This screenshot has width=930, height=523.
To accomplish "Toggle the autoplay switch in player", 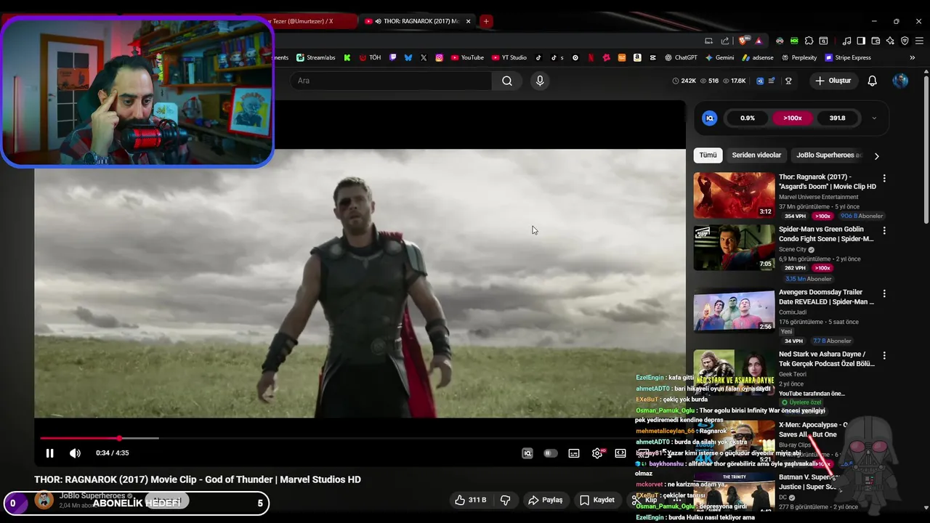I will (x=551, y=453).
